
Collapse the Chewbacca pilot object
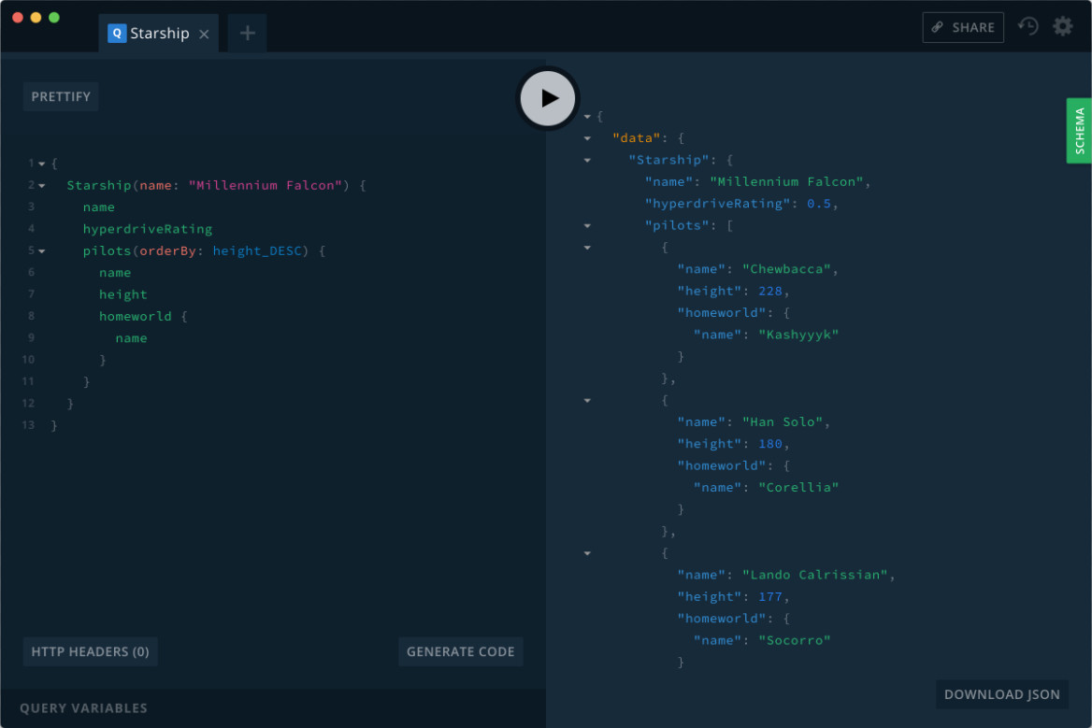[587, 248]
